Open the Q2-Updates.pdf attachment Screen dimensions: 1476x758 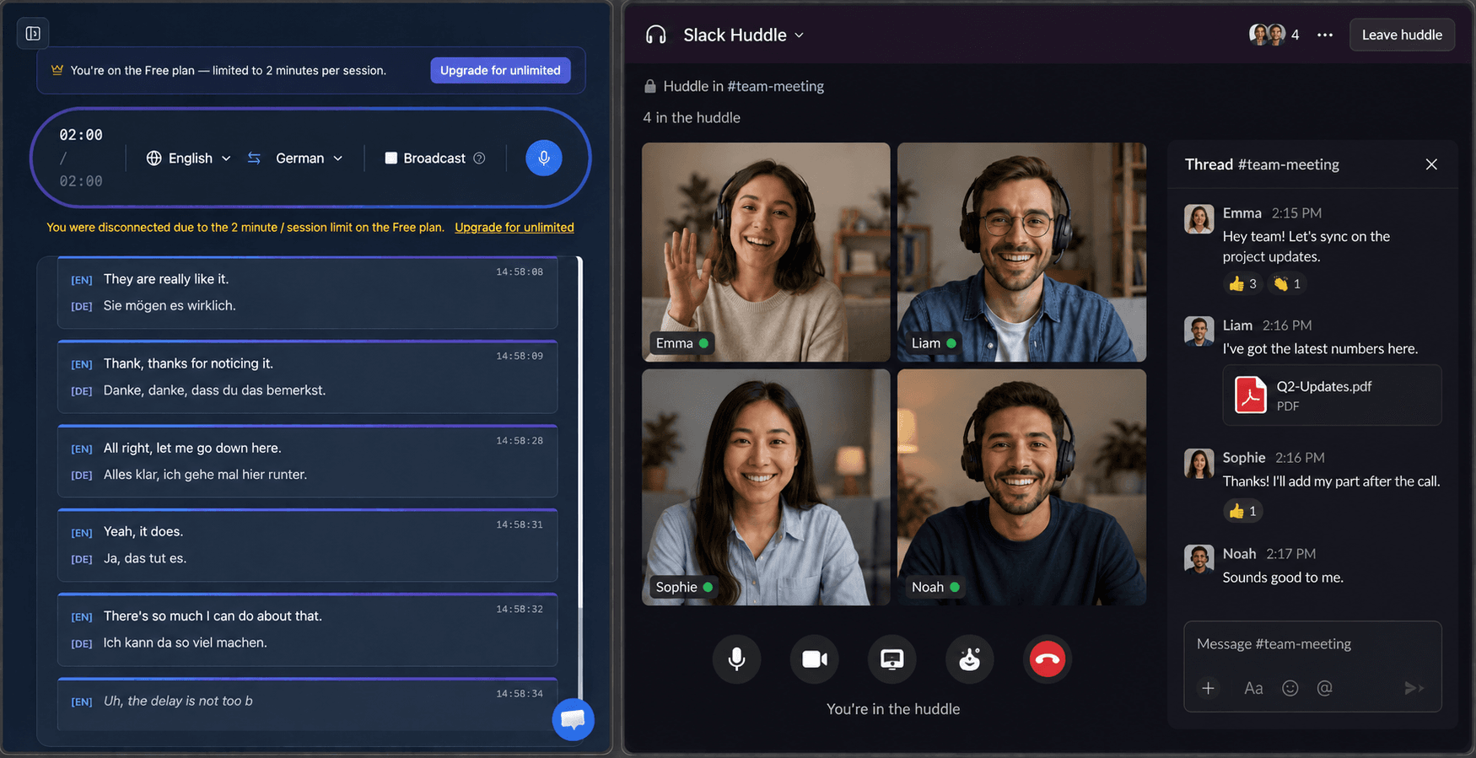click(x=1332, y=395)
